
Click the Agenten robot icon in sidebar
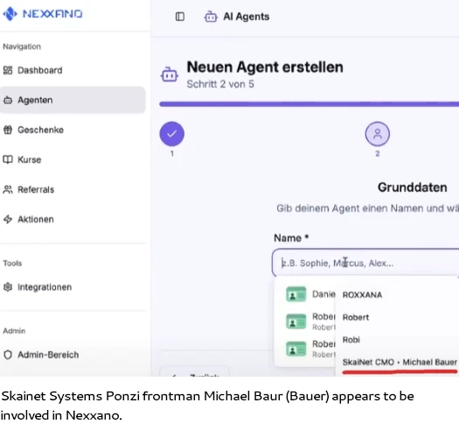click(8, 100)
